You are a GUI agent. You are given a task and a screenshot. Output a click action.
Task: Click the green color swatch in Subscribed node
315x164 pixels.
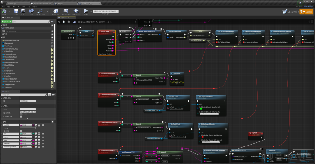(201, 109)
